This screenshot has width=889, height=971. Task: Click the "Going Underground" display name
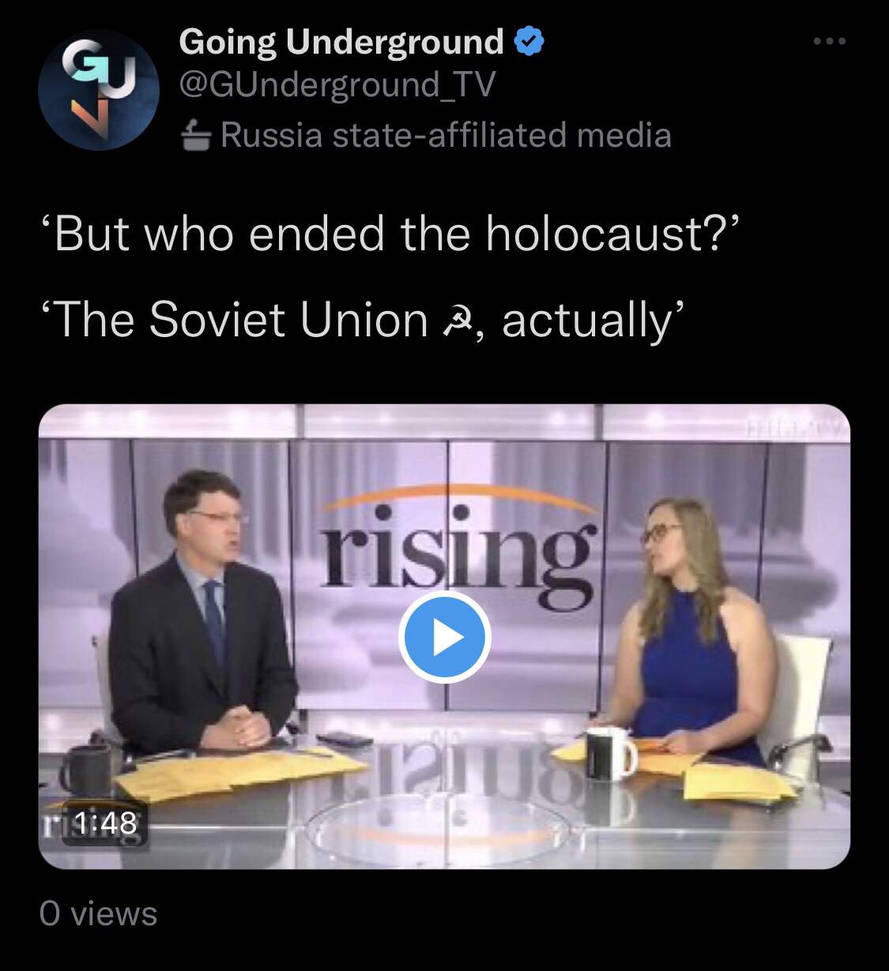[341, 42]
